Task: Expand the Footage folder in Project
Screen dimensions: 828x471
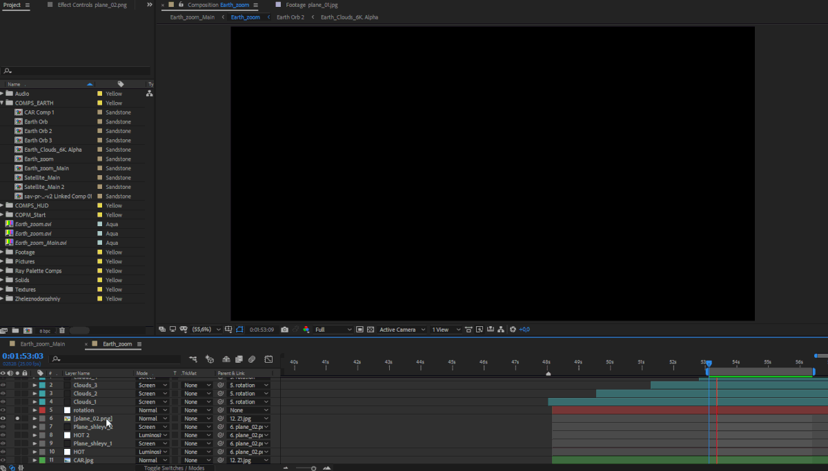Action: (x=2, y=252)
